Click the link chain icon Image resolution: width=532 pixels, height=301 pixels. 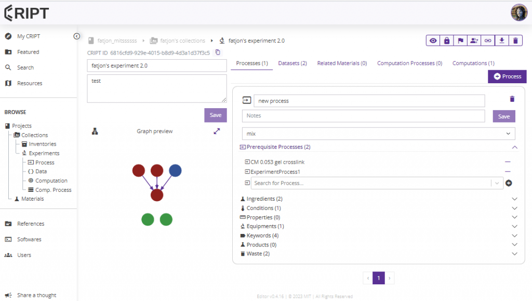point(488,41)
